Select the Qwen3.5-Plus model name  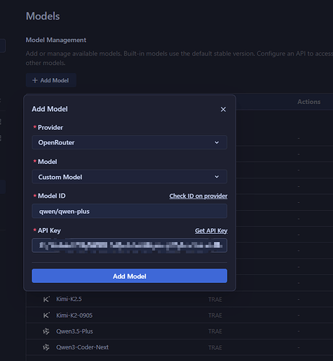click(74, 331)
